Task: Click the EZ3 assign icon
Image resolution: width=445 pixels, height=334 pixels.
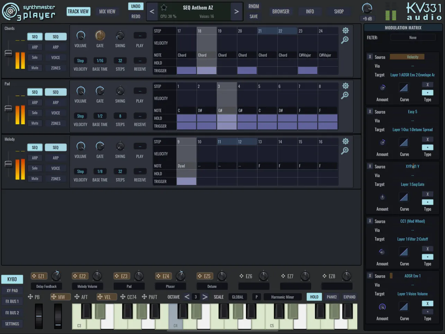Action: [117, 276]
